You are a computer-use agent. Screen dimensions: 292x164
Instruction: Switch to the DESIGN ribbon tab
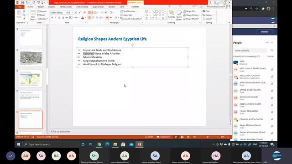(x=52, y=7)
